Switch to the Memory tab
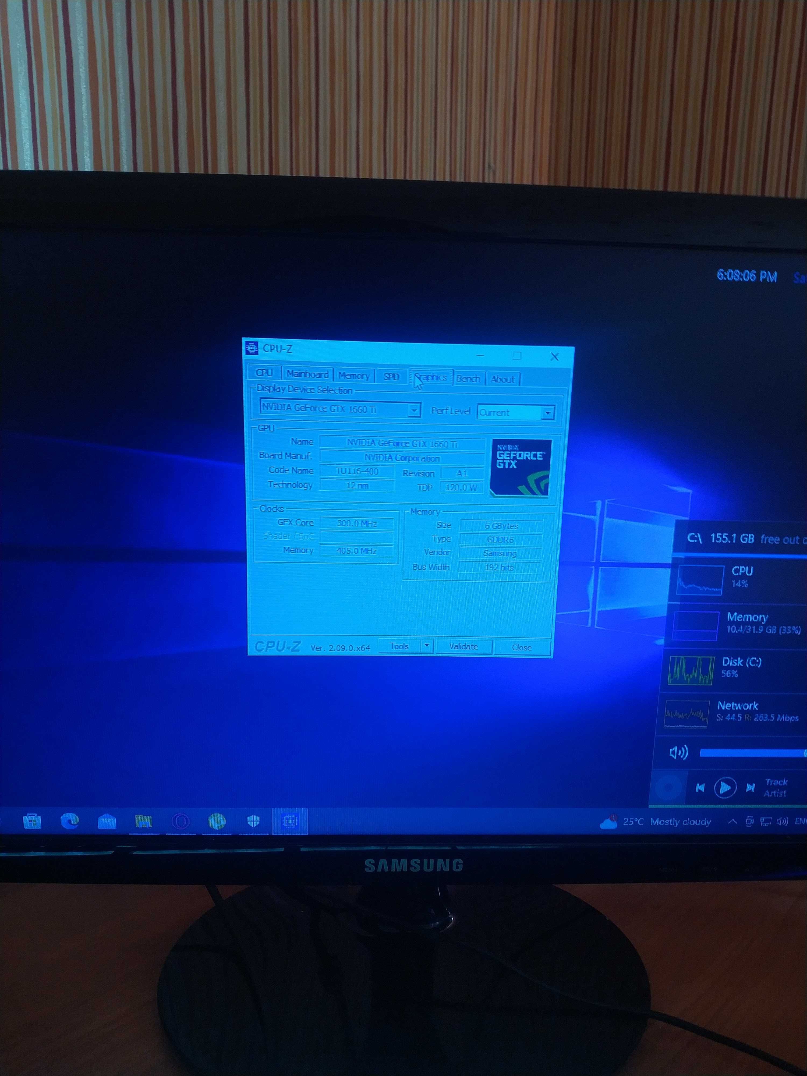This screenshot has width=807, height=1076. (354, 376)
